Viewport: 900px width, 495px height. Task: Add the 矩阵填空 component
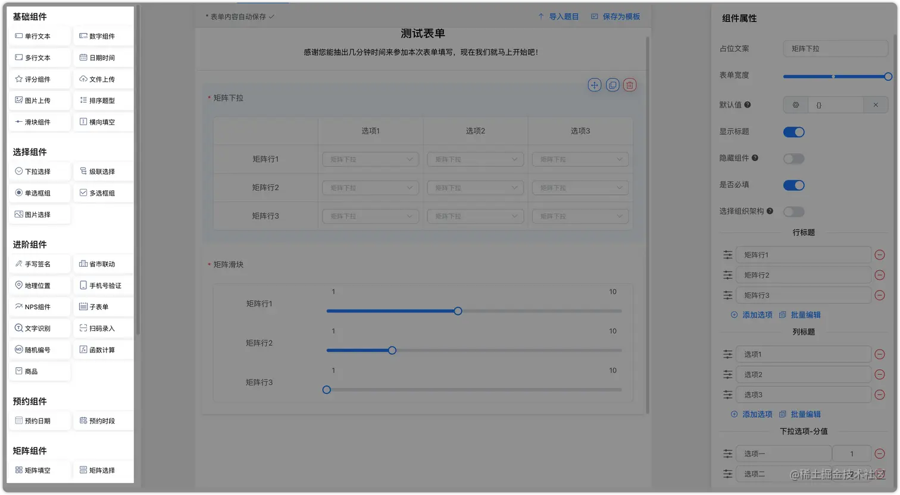pos(40,470)
